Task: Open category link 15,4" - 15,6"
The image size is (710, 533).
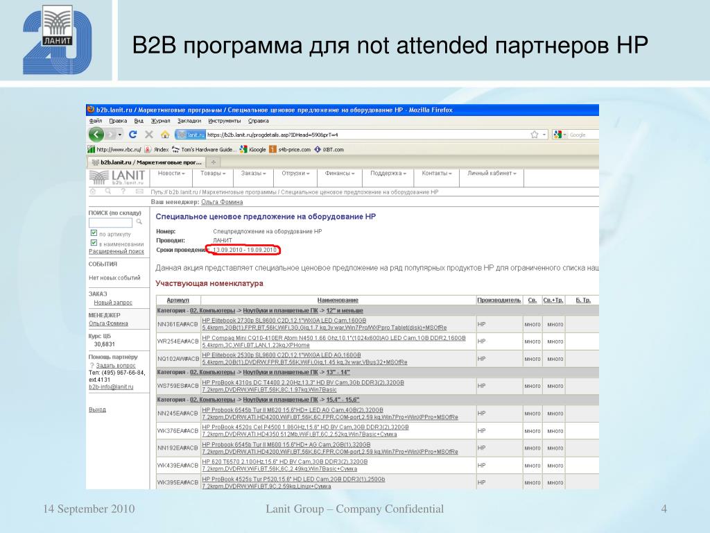Action: (x=343, y=400)
